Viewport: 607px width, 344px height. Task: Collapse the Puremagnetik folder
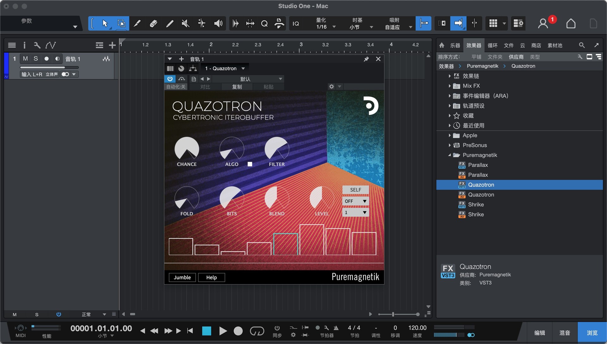[450, 155]
